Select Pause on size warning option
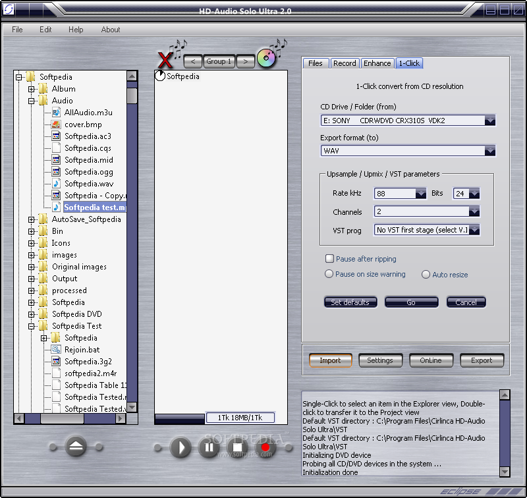The image size is (527, 498). (329, 274)
